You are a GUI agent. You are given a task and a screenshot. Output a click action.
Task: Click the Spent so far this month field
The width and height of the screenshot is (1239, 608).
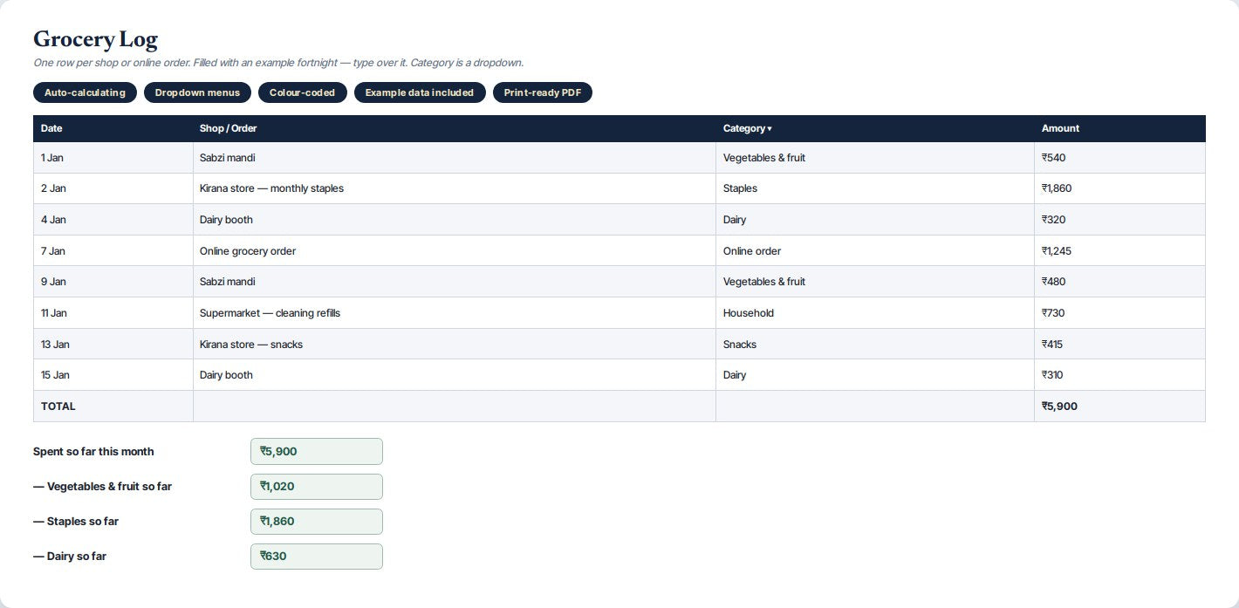(317, 452)
